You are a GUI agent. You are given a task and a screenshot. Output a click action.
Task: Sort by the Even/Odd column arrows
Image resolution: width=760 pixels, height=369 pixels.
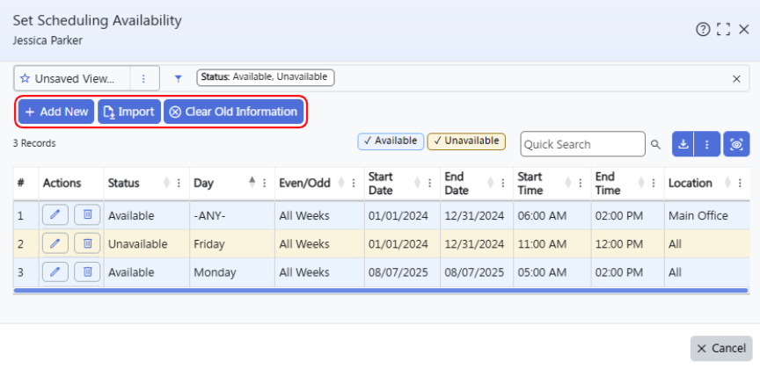click(341, 183)
